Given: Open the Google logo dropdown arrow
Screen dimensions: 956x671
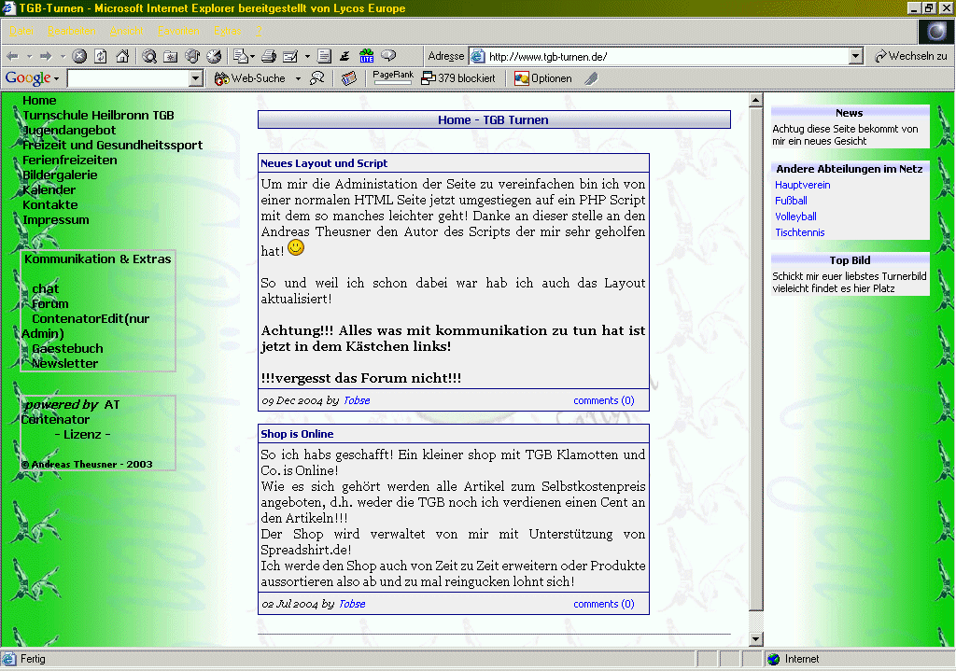Looking at the screenshot, I should pos(56,78).
